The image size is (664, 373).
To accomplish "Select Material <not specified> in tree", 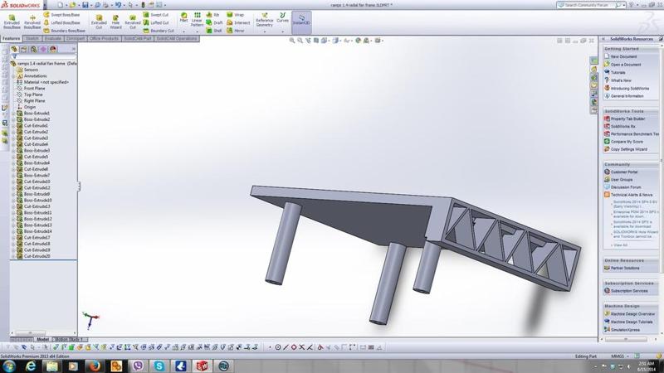I will (x=43, y=82).
